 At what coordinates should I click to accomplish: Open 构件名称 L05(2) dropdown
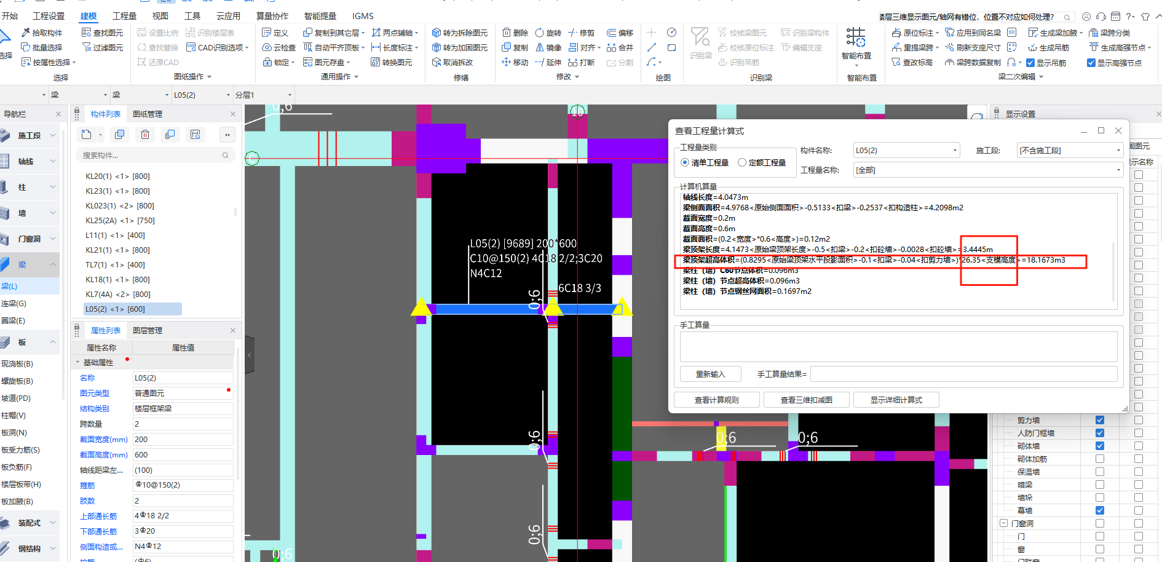pyautogui.click(x=907, y=150)
